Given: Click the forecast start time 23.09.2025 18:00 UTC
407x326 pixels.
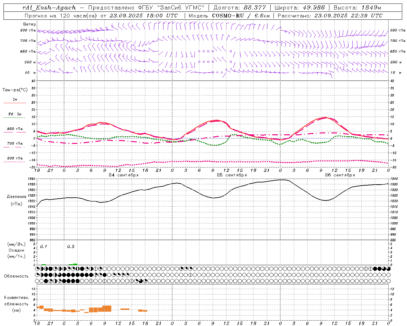Looking at the screenshot, I should [x=144, y=15].
